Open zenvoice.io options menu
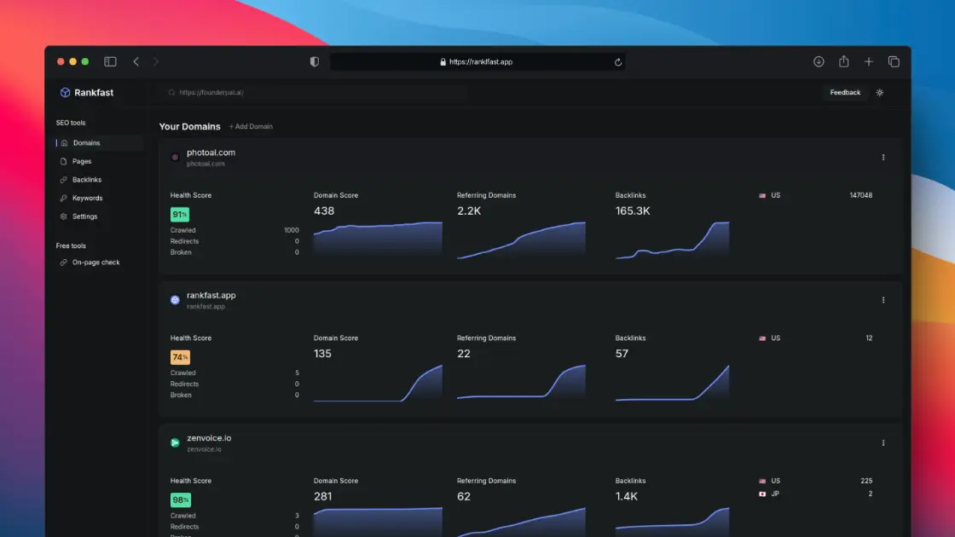The width and height of the screenshot is (955, 537). (883, 442)
